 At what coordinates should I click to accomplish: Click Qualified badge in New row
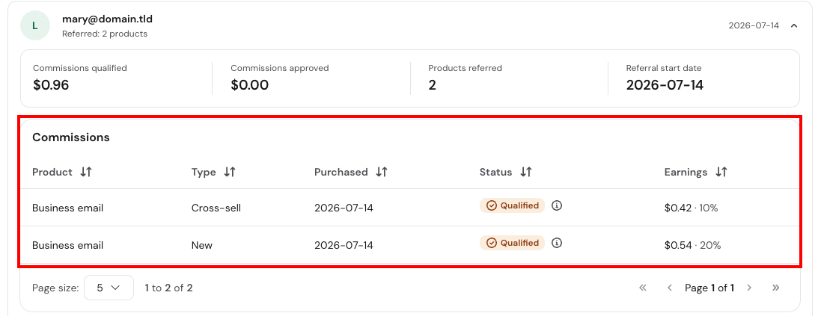[x=512, y=243]
